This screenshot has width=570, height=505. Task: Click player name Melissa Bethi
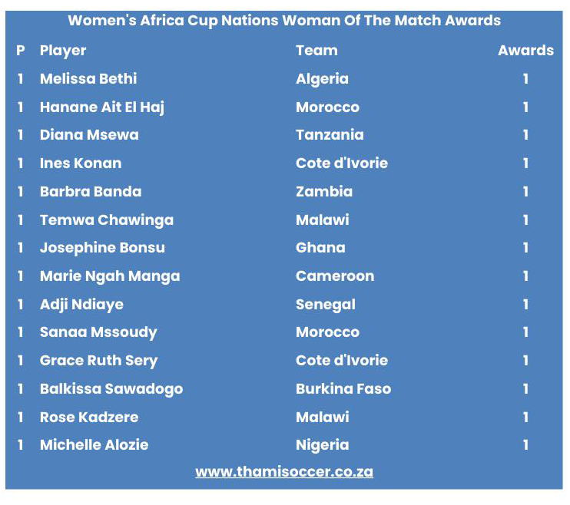pyautogui.click(x=88, y=78)
